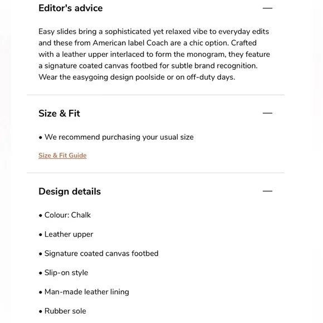Click the sentence about poolside wear

[137, 77]
